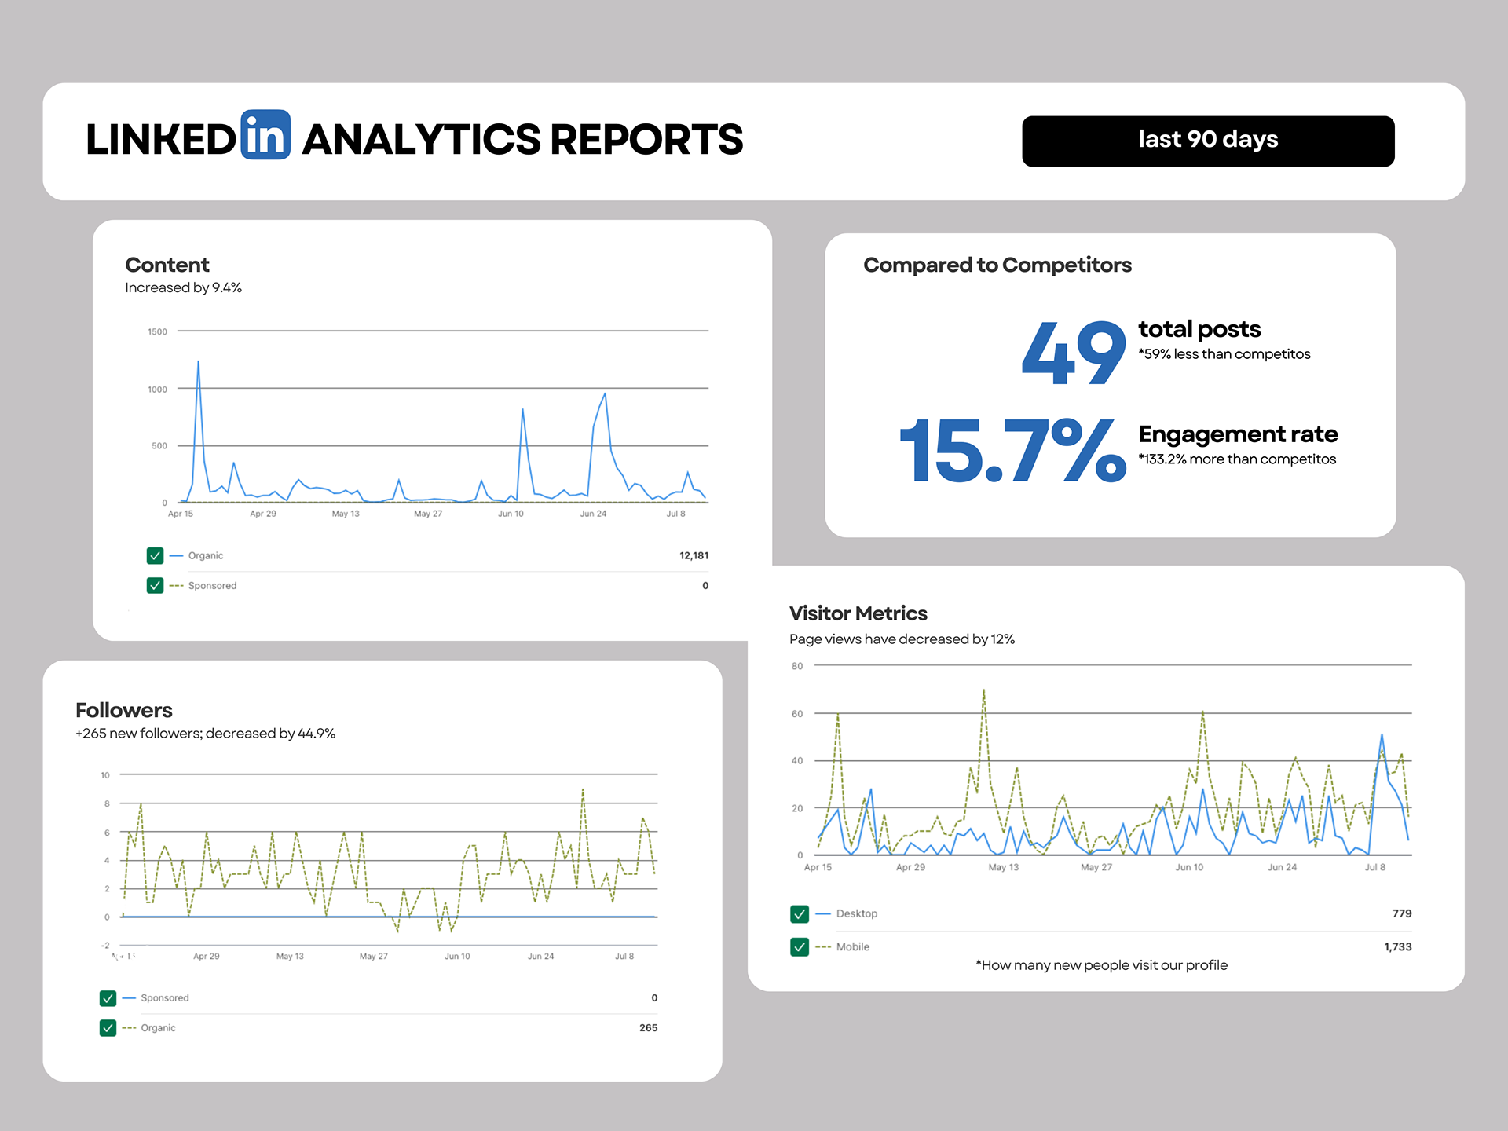Toggle the Mobile checkbox in Visitor Metrics
Viewport: 1508px width, 1131px height.
click(x=800, y=947)
